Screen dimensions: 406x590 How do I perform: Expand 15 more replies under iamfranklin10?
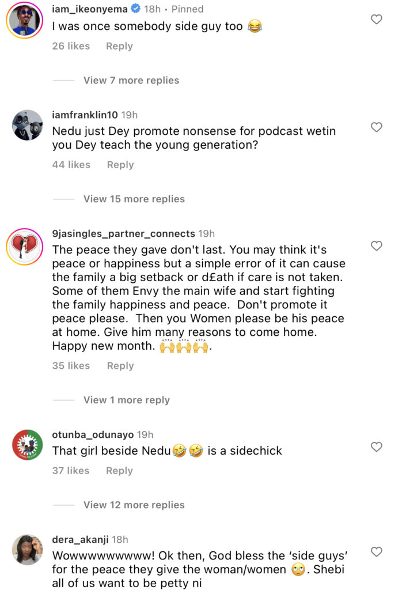pos(134,199)
